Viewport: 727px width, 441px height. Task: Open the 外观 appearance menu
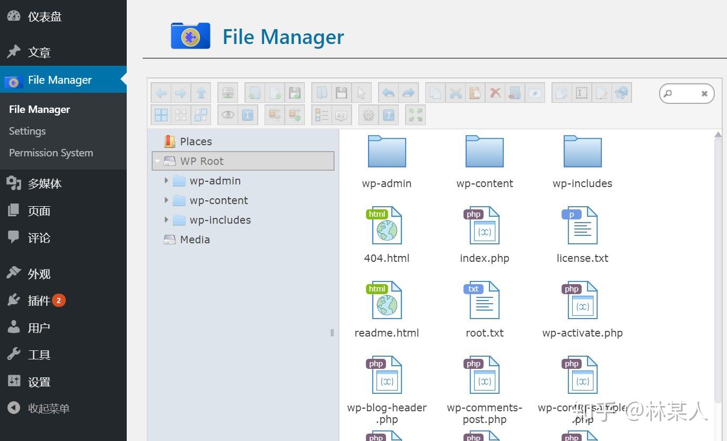[x=63, y=274]
